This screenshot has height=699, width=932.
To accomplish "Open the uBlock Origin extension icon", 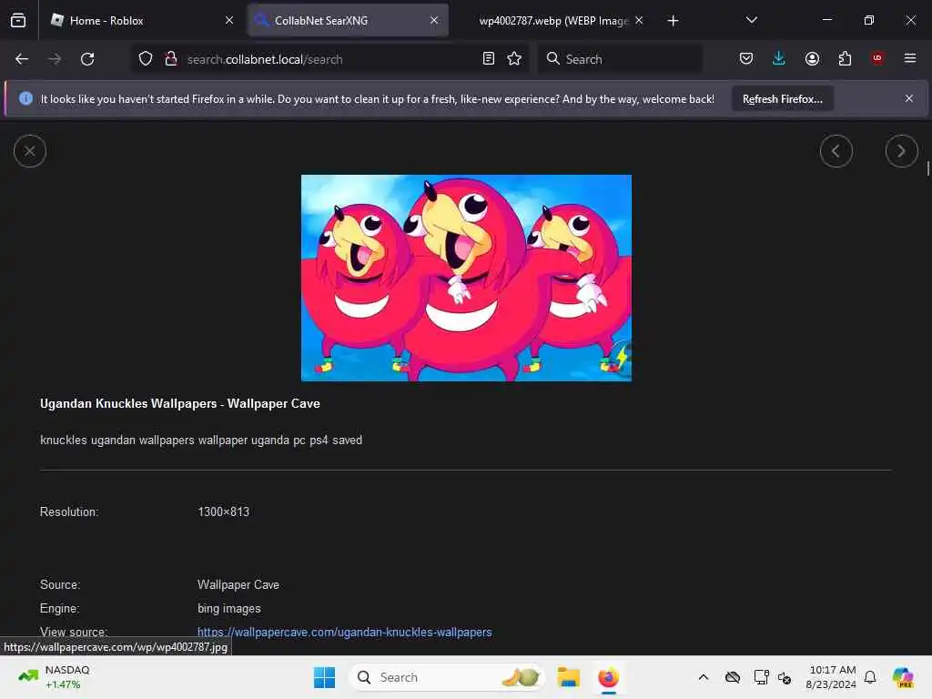I will pos(877,58).
